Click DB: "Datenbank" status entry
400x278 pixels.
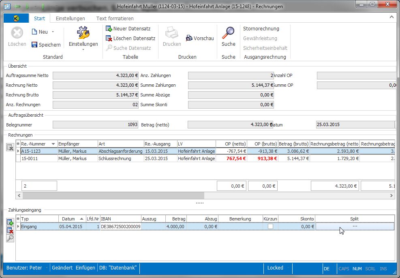[x=118, y=268]
